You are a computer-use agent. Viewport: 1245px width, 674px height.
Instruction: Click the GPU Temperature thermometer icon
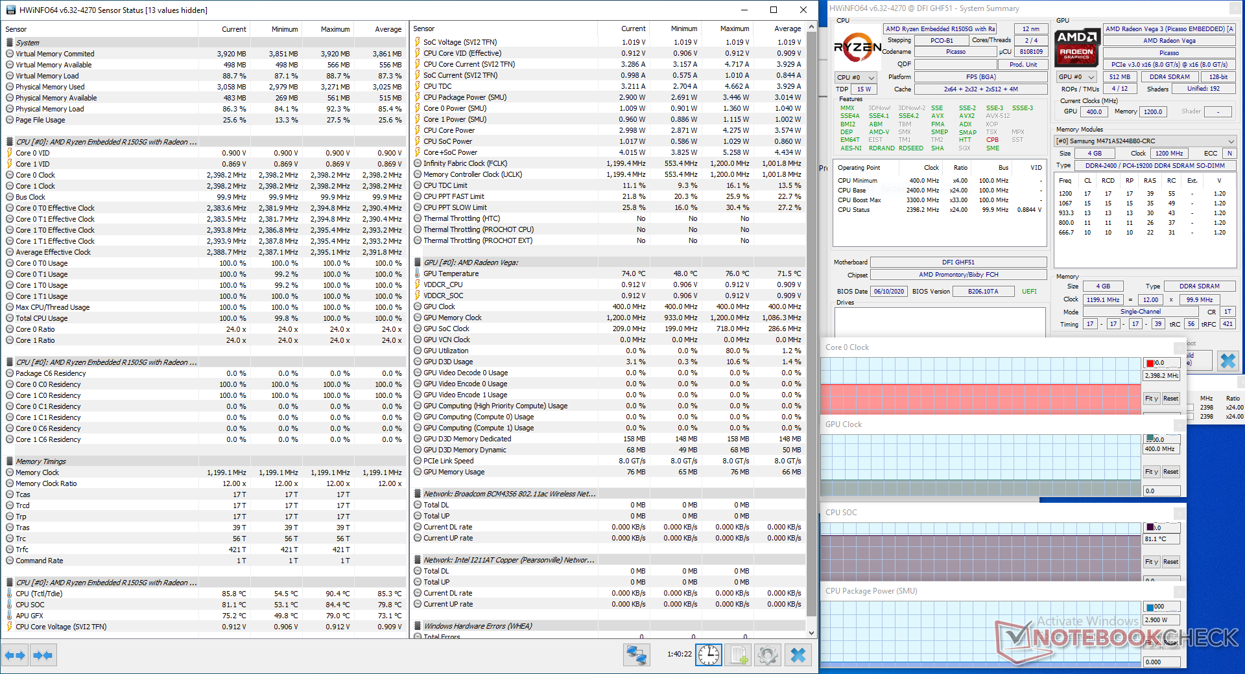click(418, 273)
